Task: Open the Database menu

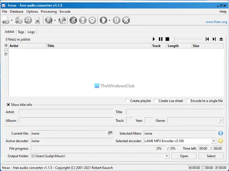Action: coord(16,11)
